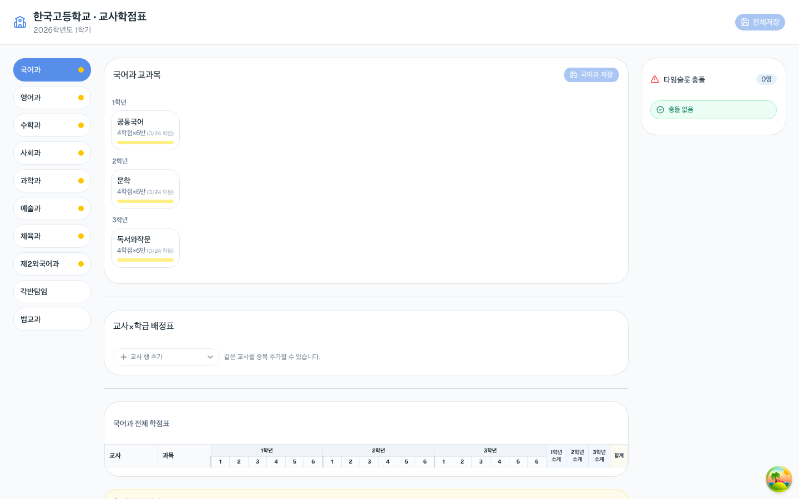This screenshot has height=499, width=799.
Task: Click the save icon in 전체저장 button
Action: tap(745, 22)
